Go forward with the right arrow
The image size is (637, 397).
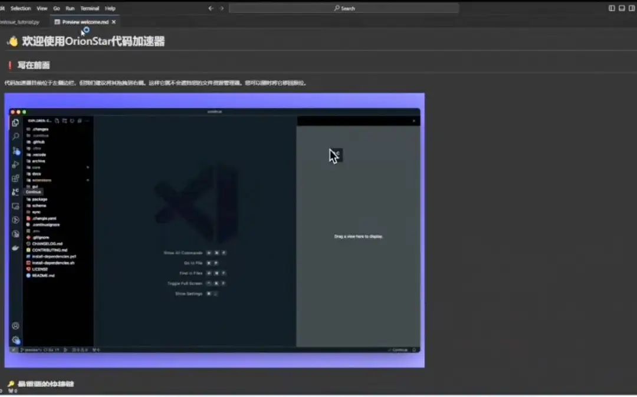pos(222,8)
